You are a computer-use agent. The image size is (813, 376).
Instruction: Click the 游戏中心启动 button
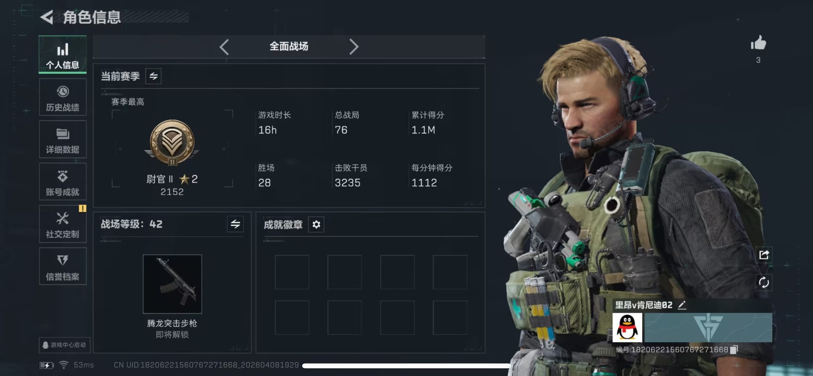coord(64,345)
